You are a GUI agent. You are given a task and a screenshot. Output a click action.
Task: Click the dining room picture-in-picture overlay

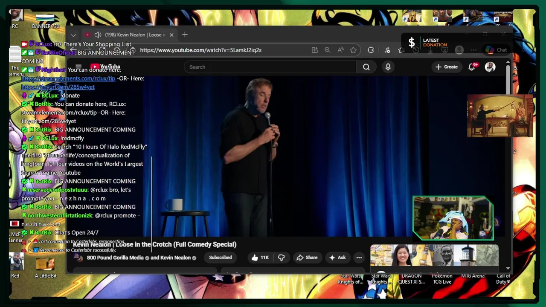[x=500, y=116]
